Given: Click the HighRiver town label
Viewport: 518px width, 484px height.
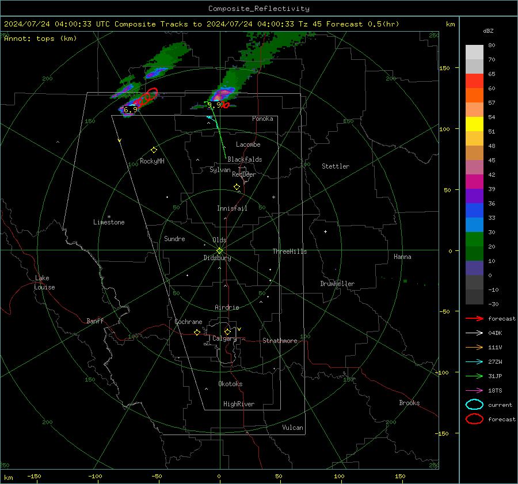Looking at the screenshot, I should click(x=239, y=404).
